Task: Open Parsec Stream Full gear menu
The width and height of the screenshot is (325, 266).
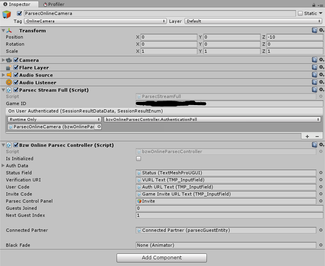Action: tap(321, 90)
